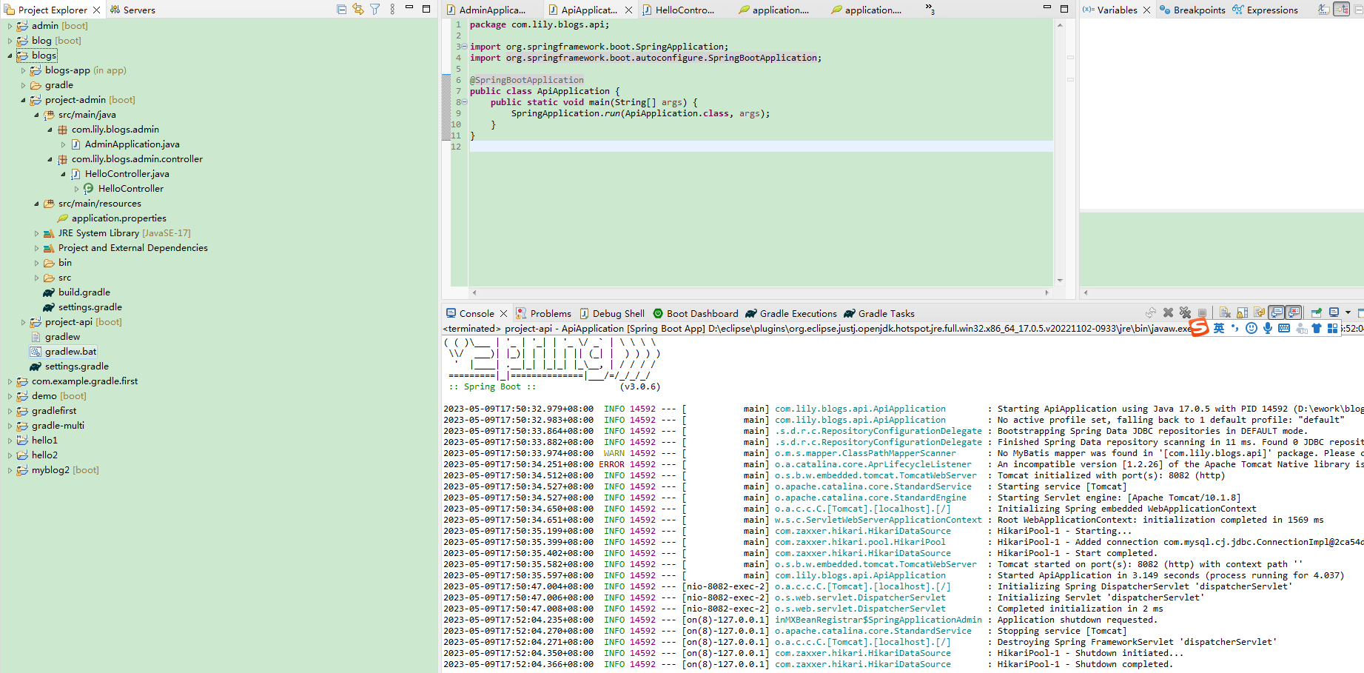Open the HelloController editor tab
Viewport: 1364px width, 673px height.
(679, 10)
